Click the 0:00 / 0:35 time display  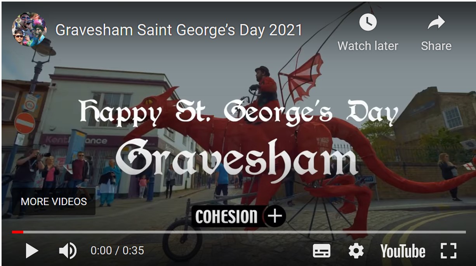tap(117, 251)
